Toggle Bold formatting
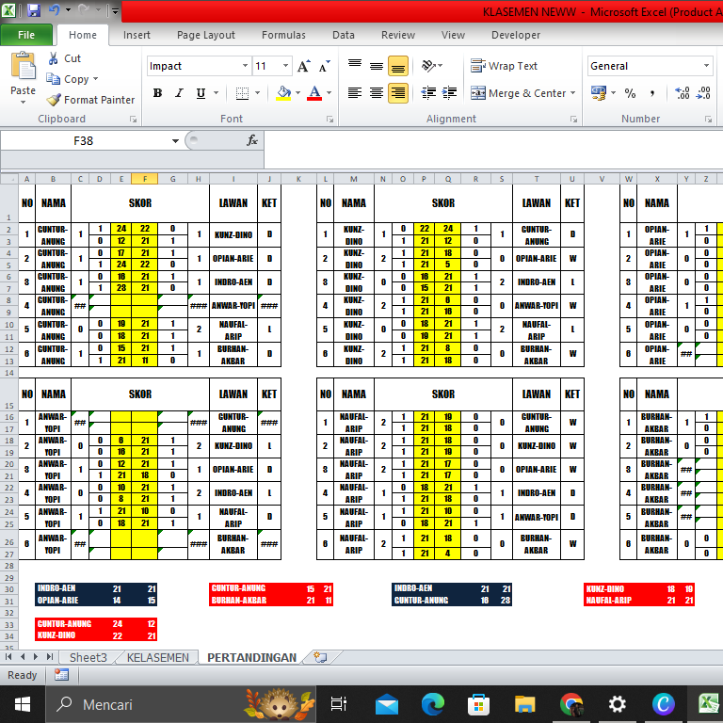 [x=157, y=93]
